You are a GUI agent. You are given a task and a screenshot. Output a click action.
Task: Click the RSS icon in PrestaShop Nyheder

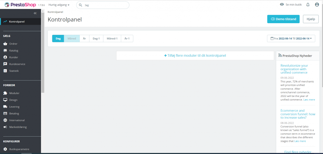coord(280,56)
